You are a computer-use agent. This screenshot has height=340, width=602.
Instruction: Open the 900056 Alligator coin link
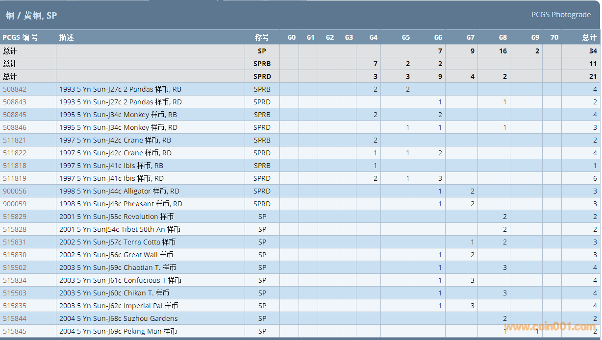tap(15, 191)
